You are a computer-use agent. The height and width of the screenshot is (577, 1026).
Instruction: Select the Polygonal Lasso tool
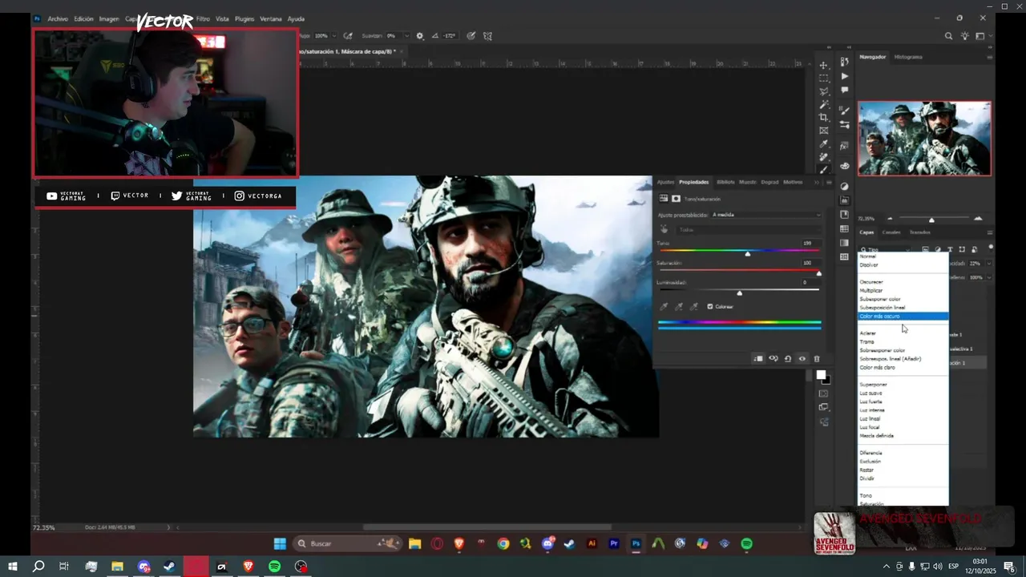click(x=823, y=91)
